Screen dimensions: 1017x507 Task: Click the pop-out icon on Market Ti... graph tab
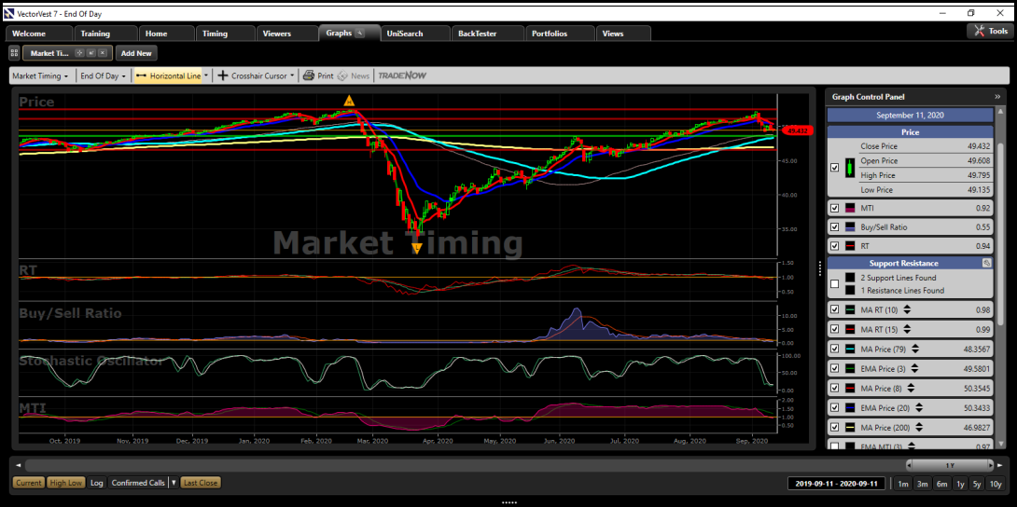(x=91, y=53)
